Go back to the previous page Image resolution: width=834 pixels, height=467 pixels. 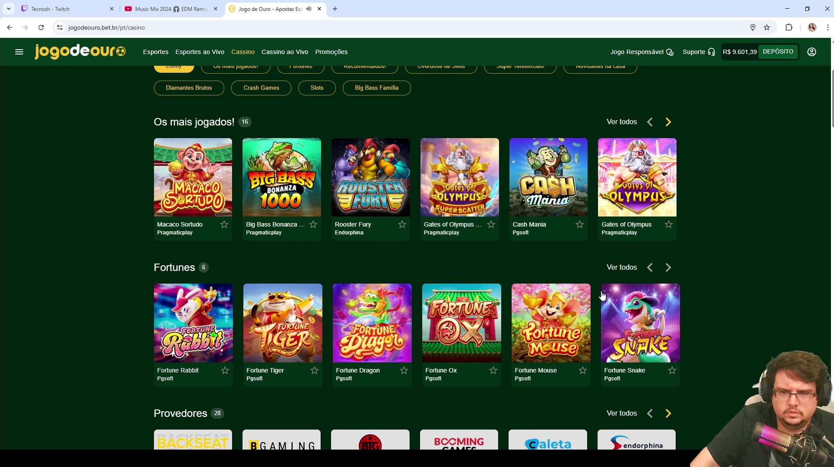(x=10, y=27)
